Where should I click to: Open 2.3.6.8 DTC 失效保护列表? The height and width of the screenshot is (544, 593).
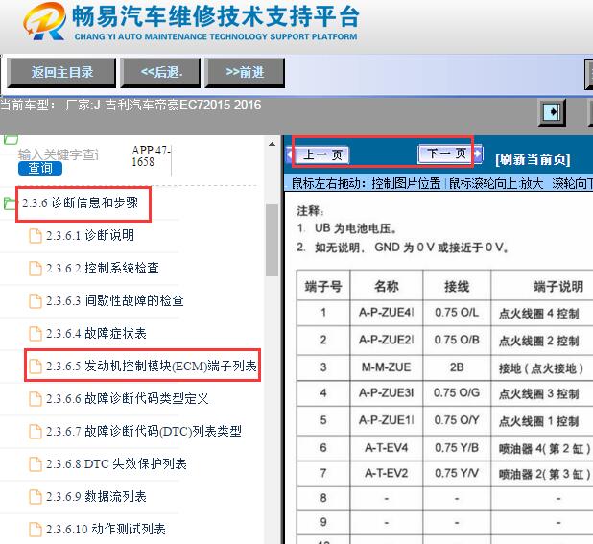tap(116, 463)
